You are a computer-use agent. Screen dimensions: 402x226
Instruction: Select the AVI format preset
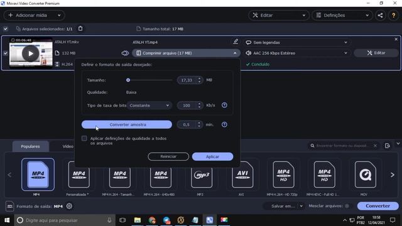pyautogui.click(x=242, y=175)
